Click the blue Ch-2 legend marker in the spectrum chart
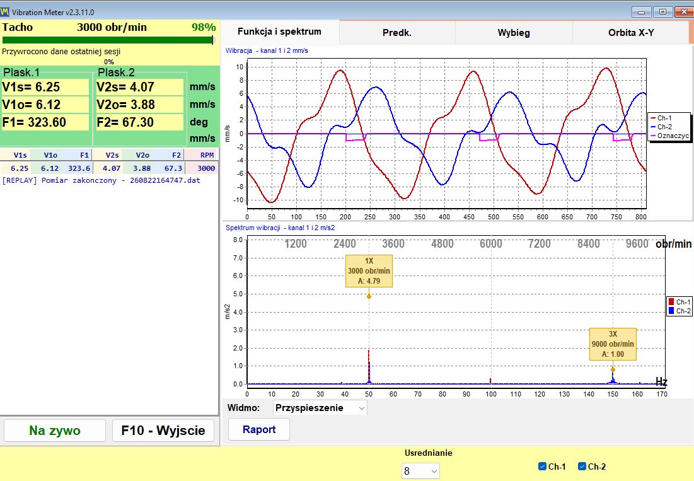Image resolution: width=694 pixels, height=481 pixels. pos(671,311)
